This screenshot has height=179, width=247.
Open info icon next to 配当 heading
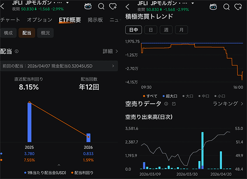pos(16,51)
